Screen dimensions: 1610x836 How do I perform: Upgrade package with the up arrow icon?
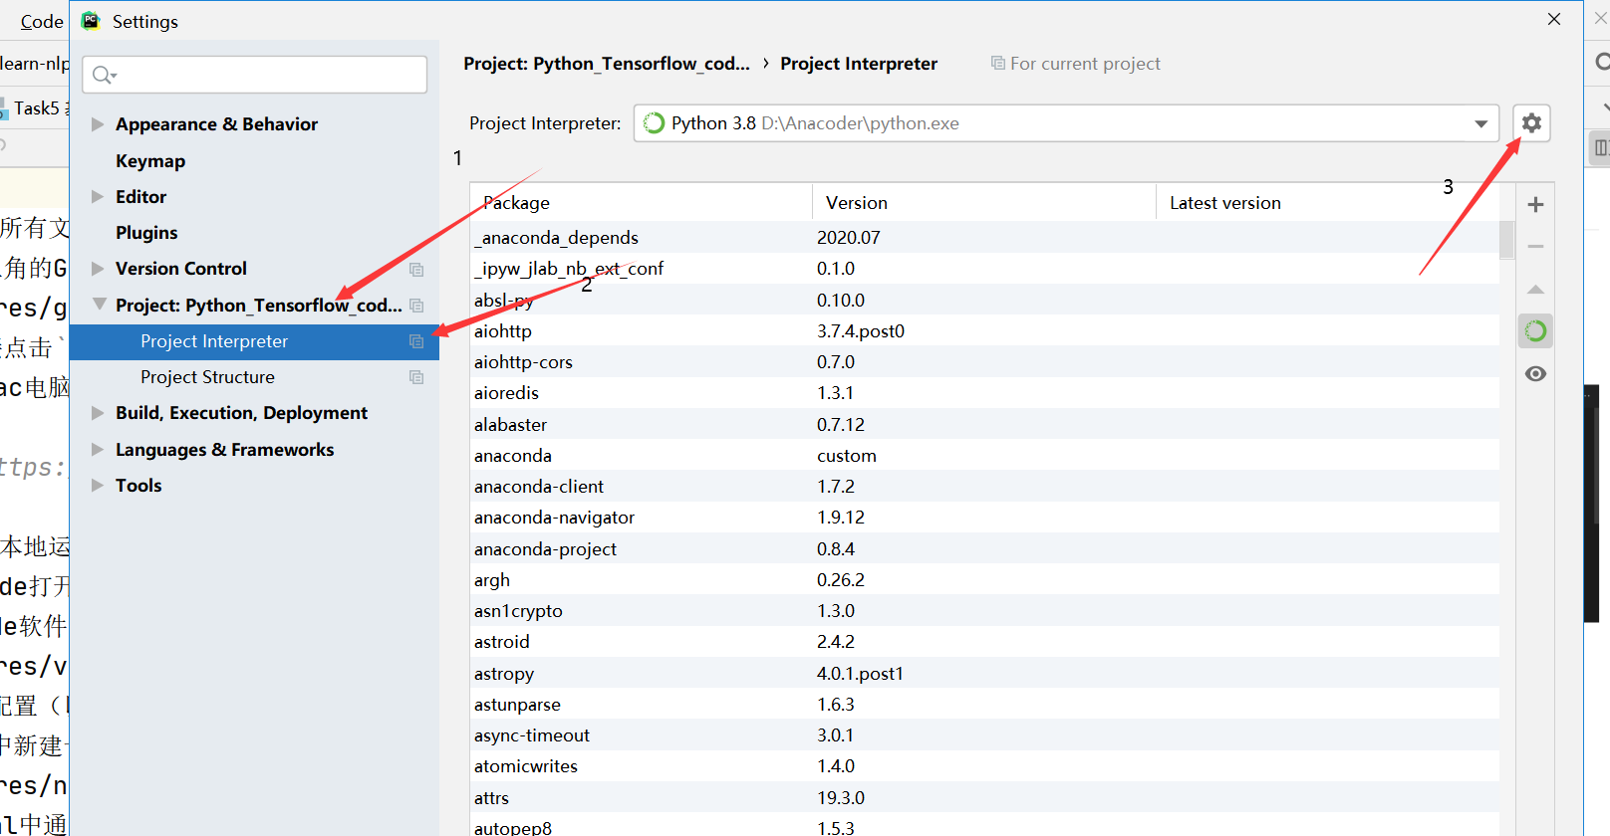point(1535,289)
